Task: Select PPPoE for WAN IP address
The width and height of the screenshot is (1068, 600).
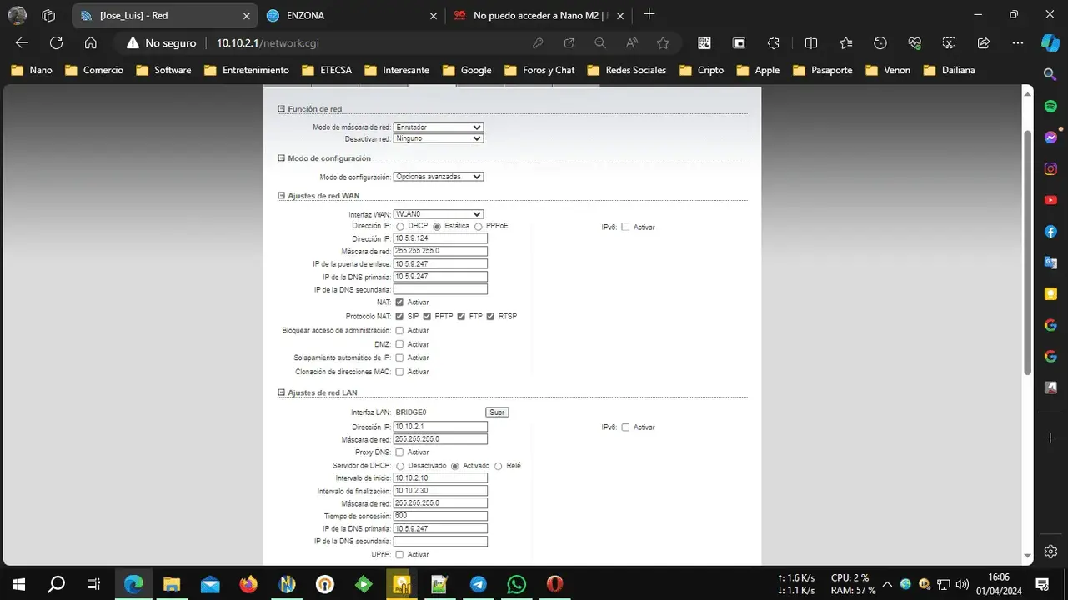Action: coord(479,227)
